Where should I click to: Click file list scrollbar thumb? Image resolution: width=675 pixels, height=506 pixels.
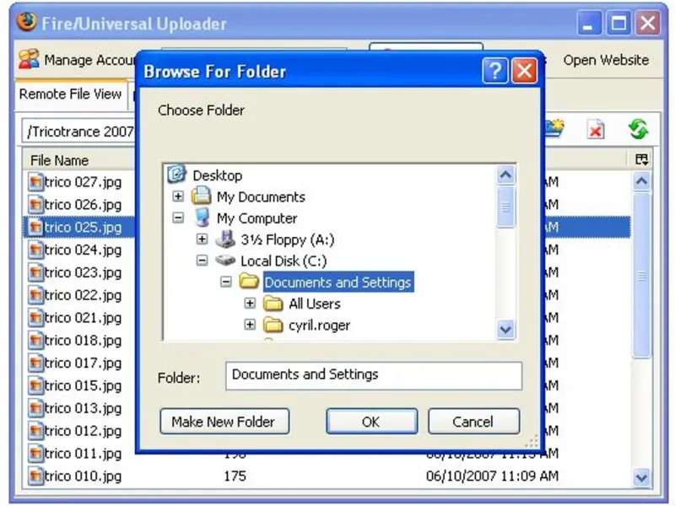(641, 276)
